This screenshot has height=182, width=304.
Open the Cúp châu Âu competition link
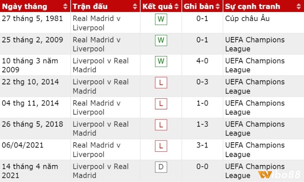point(247,19)
